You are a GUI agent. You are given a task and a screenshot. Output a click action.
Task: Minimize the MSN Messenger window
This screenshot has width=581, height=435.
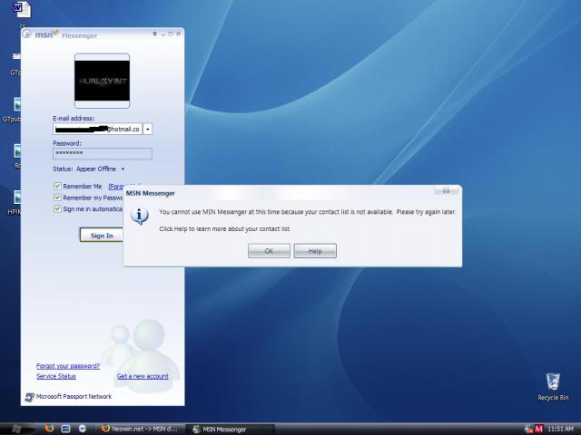[163, 34]
